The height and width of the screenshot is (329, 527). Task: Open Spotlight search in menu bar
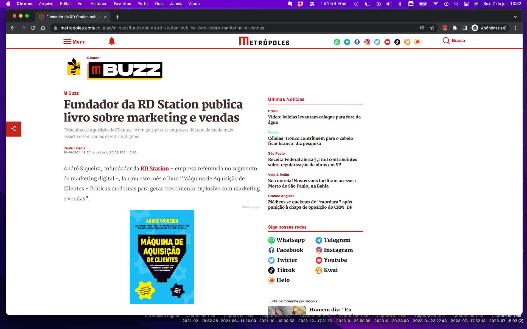(x=456, y=4)
